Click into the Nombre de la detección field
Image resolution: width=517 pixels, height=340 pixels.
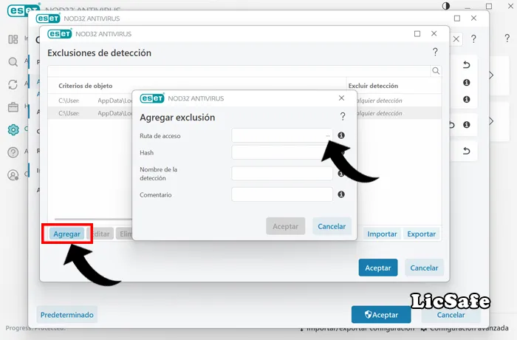coord(282,174)
